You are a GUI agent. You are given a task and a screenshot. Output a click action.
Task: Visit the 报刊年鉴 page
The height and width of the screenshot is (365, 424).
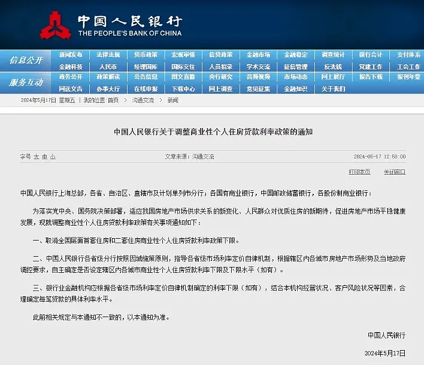[408, 77]
